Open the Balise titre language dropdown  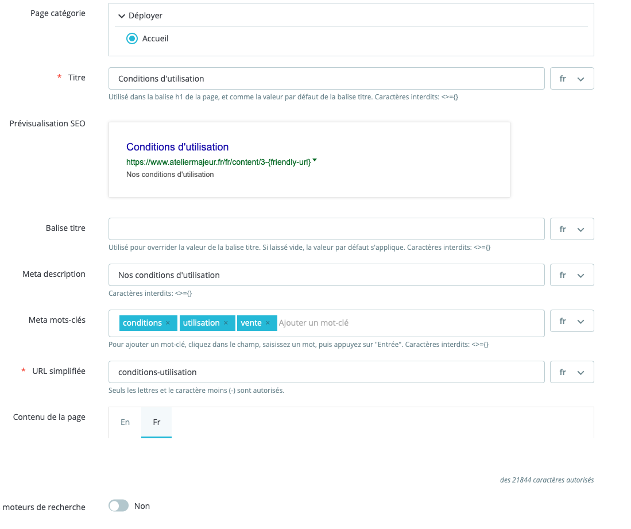[572, 229]
